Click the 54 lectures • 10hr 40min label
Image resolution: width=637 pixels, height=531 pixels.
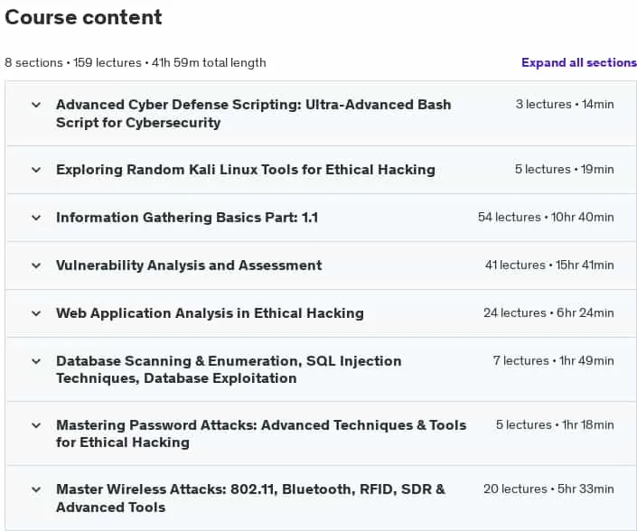click(546, 218)
